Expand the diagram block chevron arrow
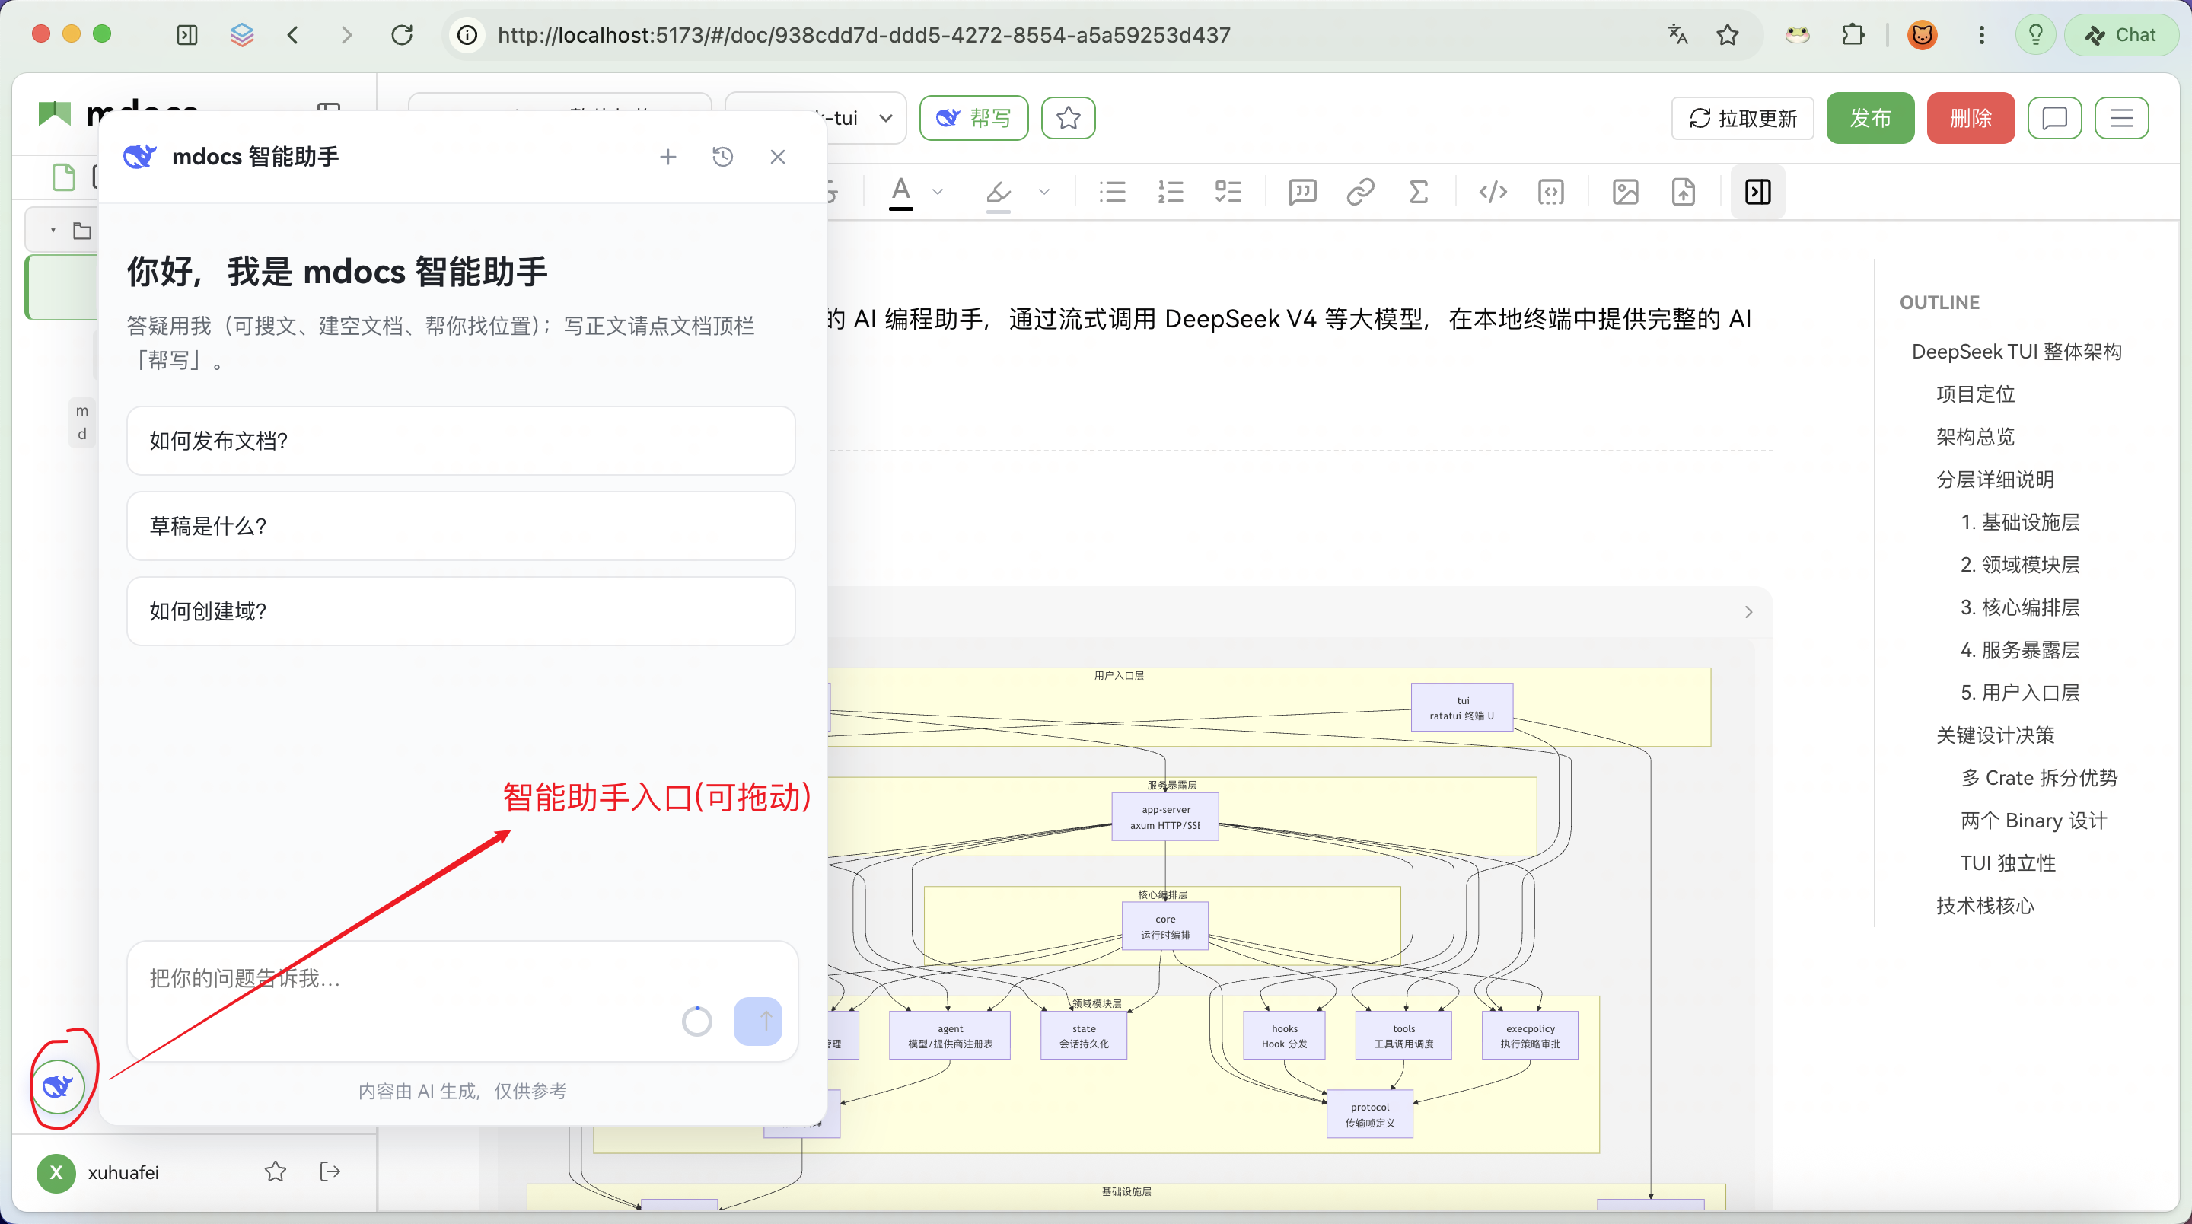Screen dimensions: 2192x1224 coord(1748,611)
